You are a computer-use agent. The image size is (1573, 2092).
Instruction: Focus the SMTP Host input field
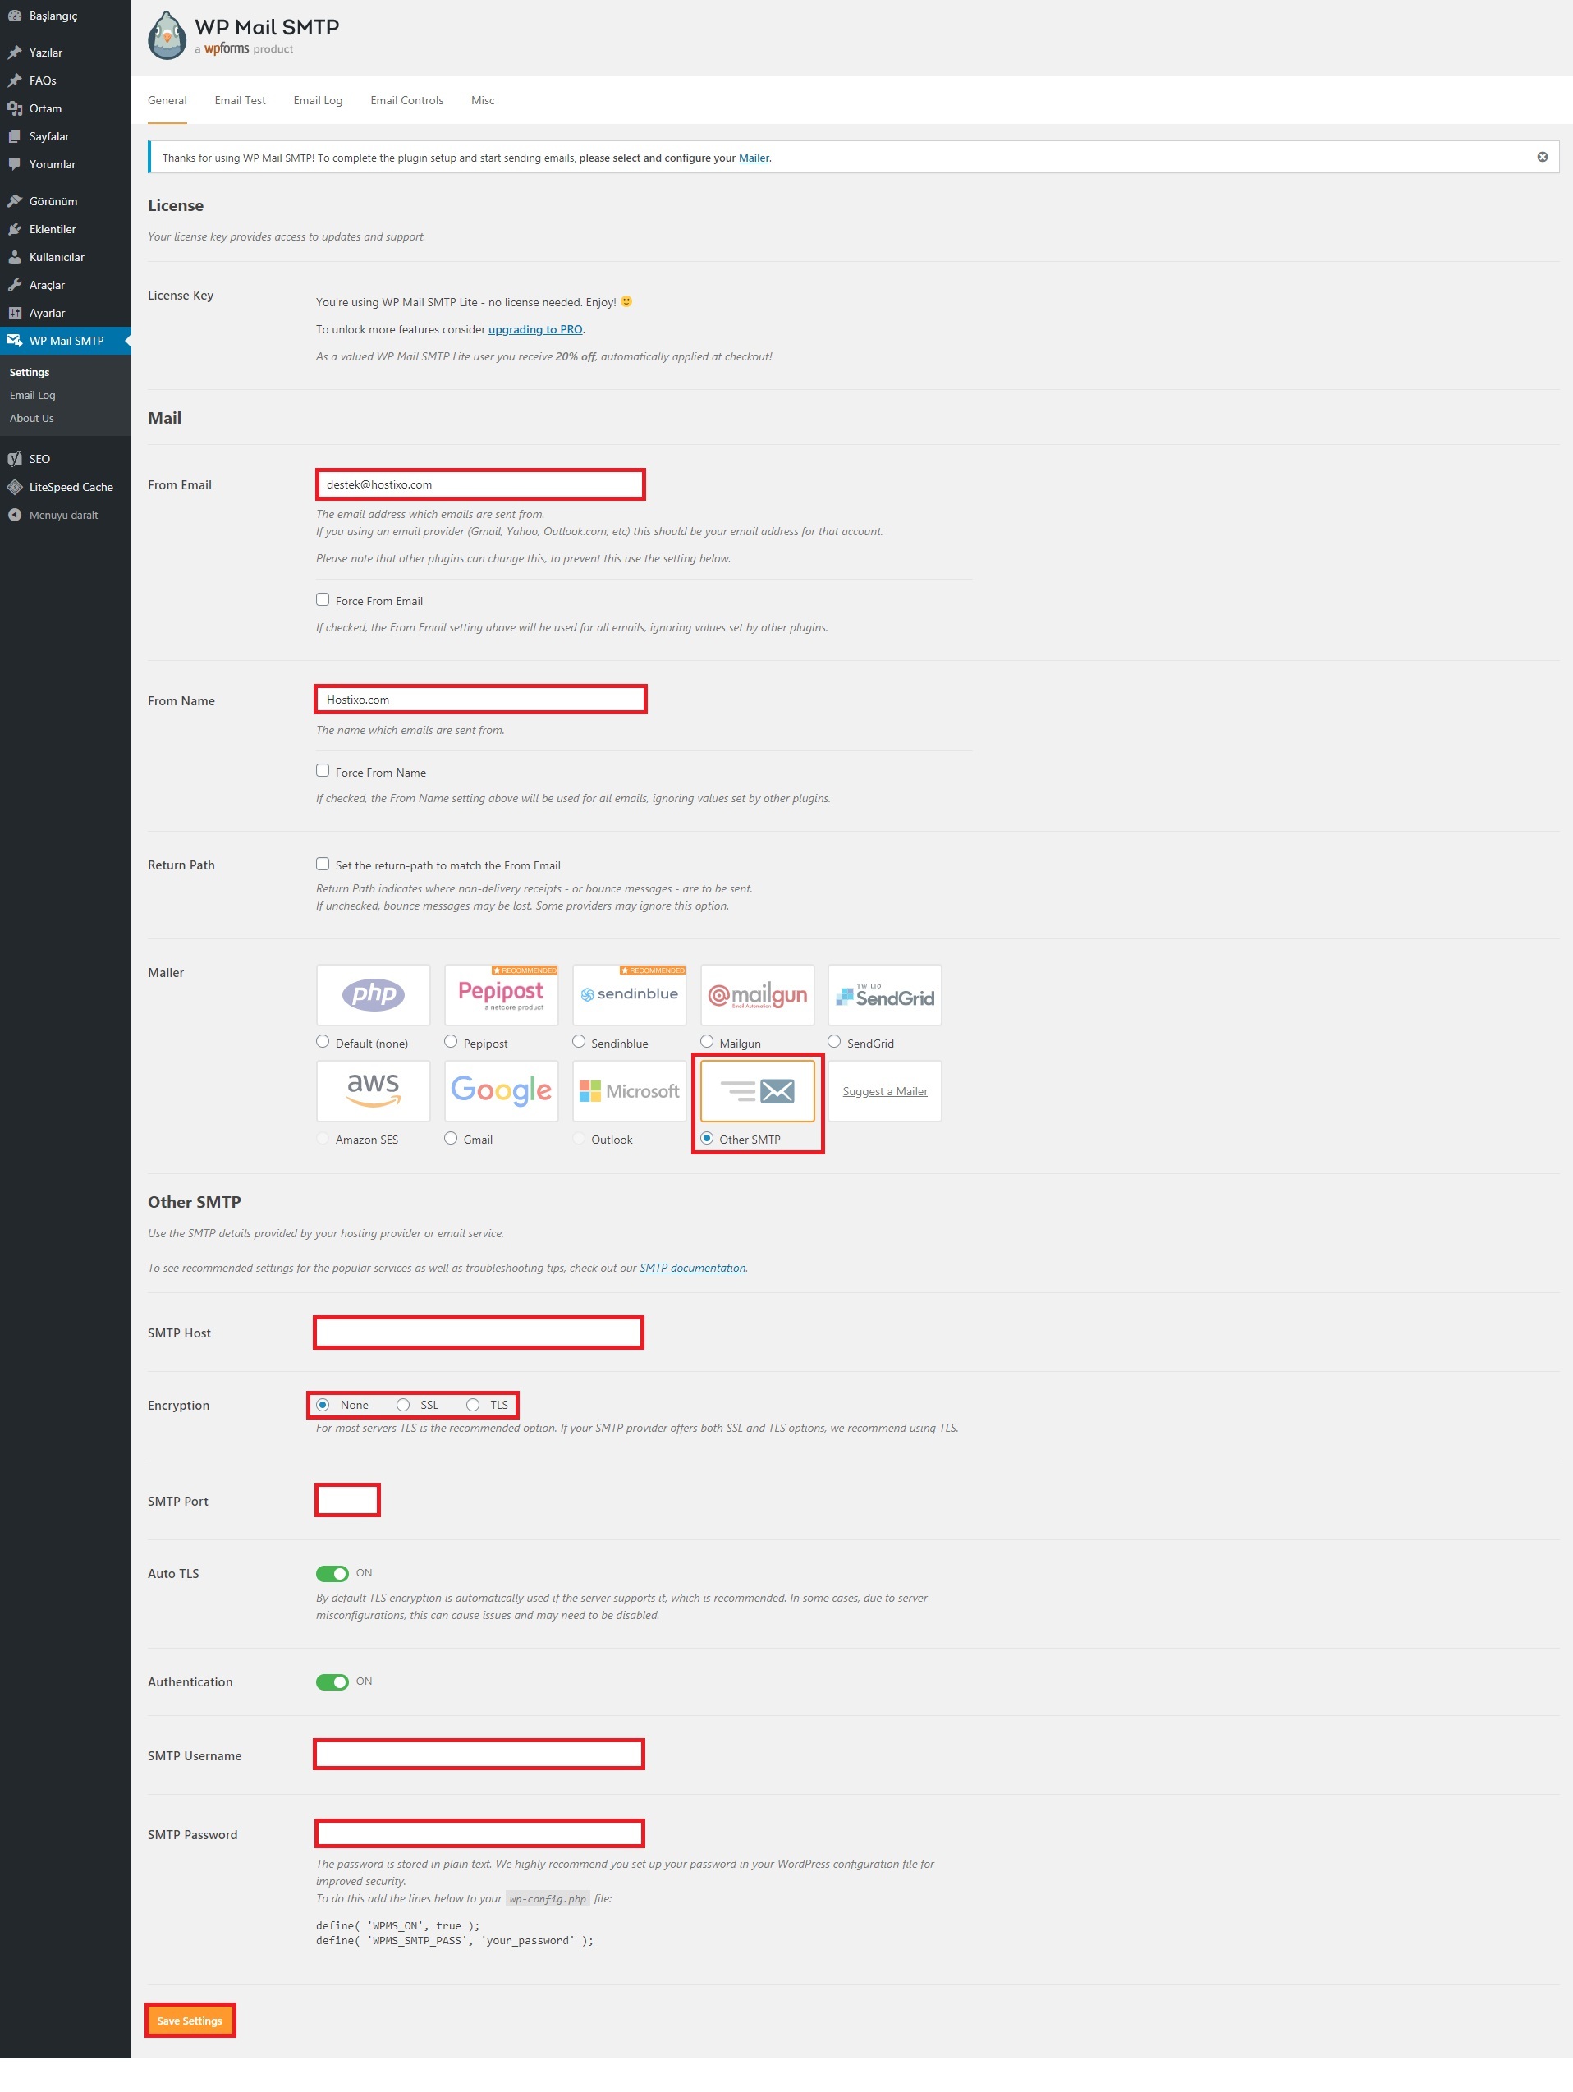(479, 1333)
